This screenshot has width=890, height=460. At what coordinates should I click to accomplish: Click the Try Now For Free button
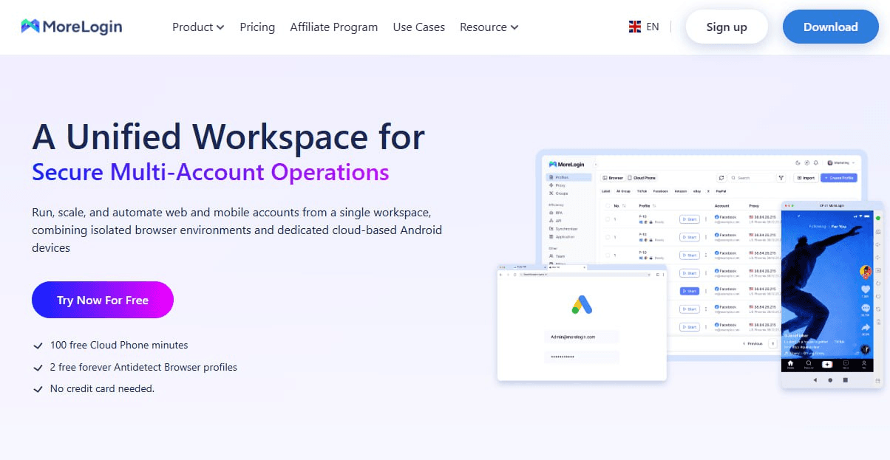[x=103, y=300]
